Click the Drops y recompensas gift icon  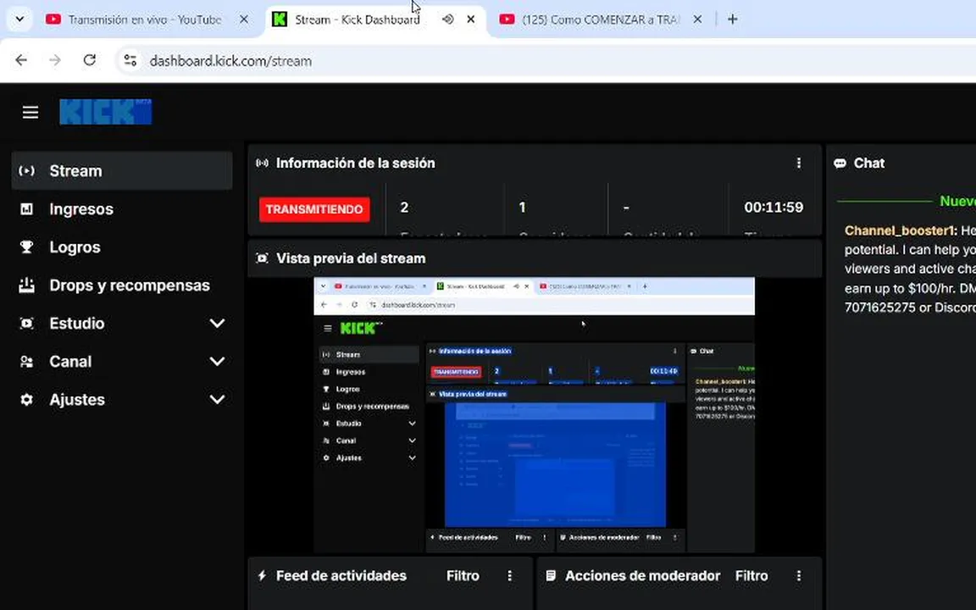click(x=27, y=285)
